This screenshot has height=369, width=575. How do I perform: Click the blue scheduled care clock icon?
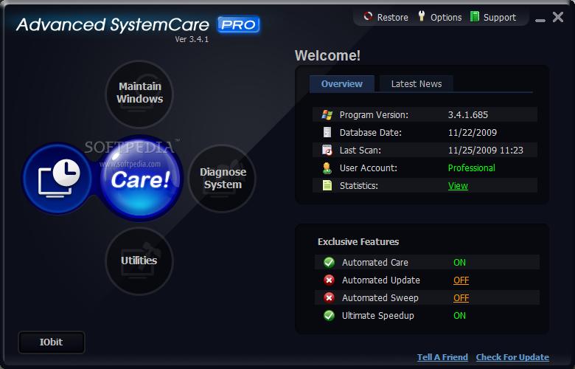[59, 177]
